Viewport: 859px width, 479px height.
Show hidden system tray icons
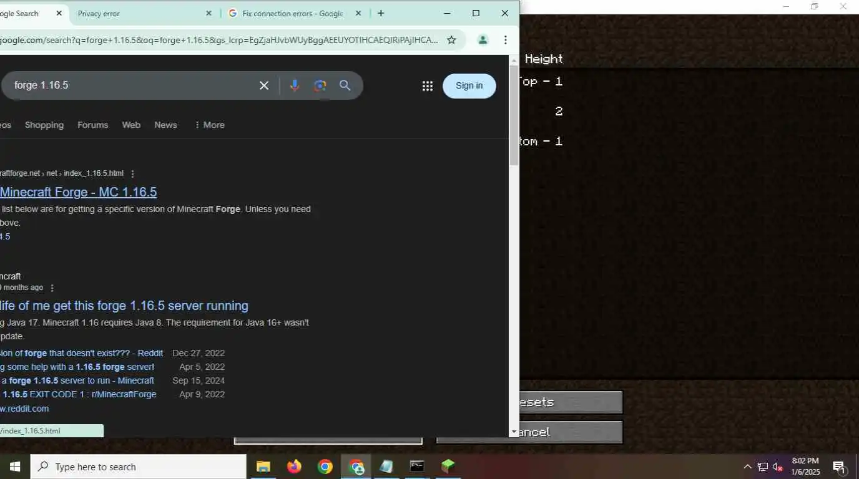747,467
